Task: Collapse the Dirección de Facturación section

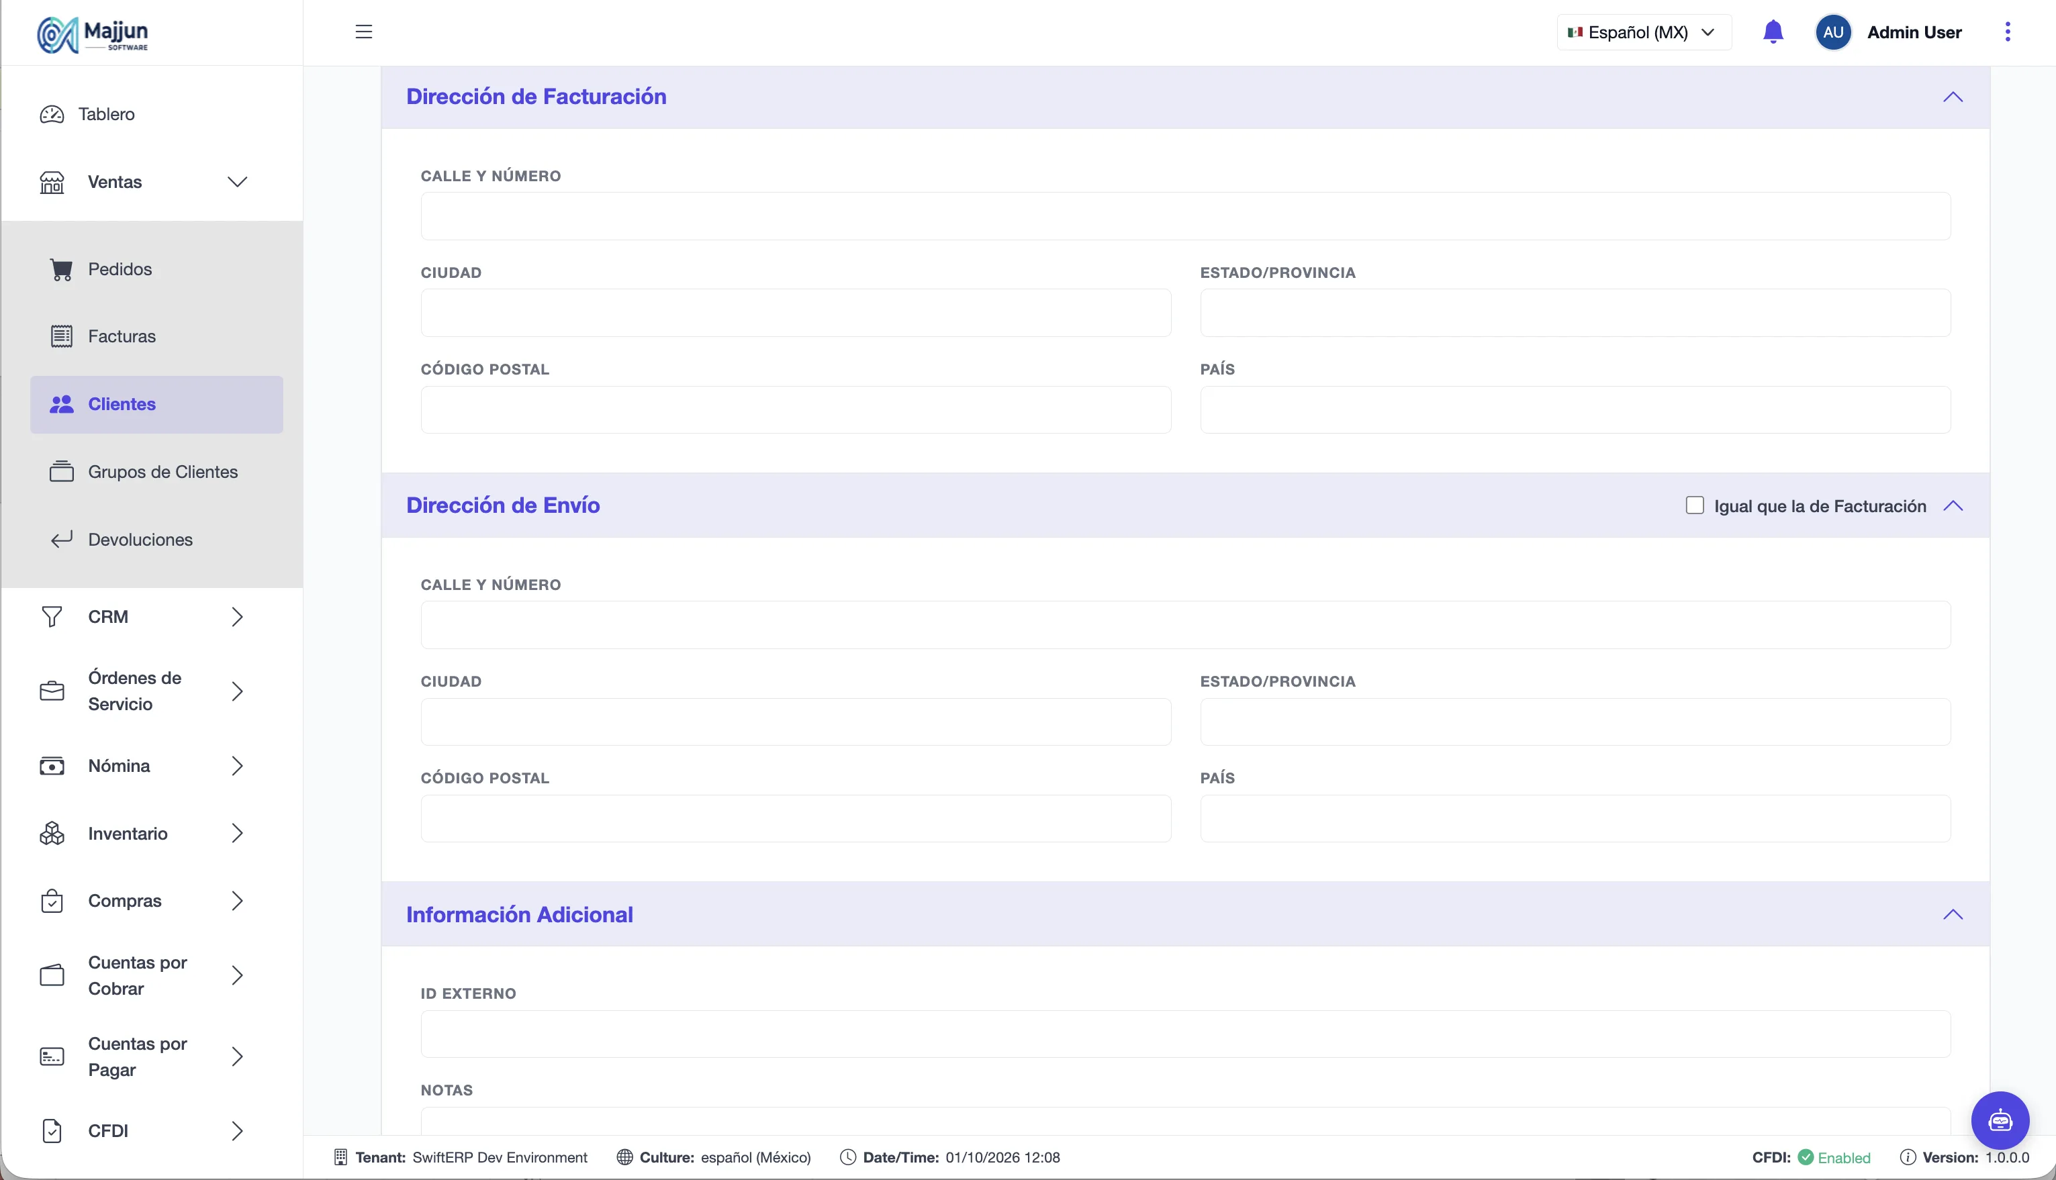Action: (1952, 97)
